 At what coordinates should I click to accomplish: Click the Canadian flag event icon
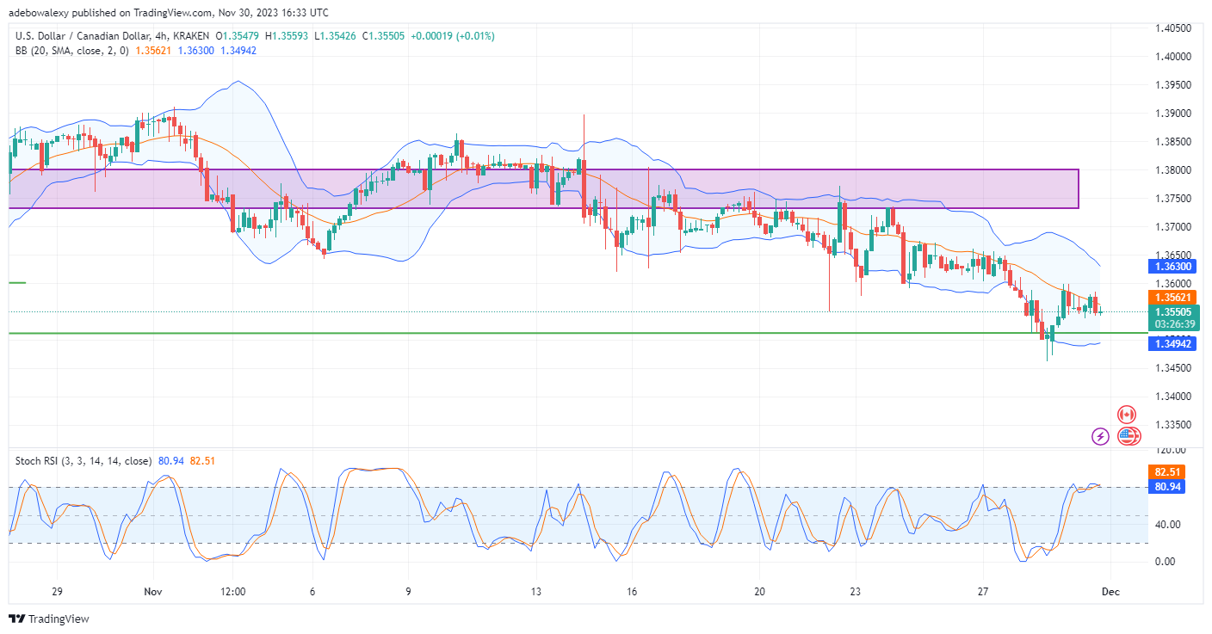coord(1127,415)
